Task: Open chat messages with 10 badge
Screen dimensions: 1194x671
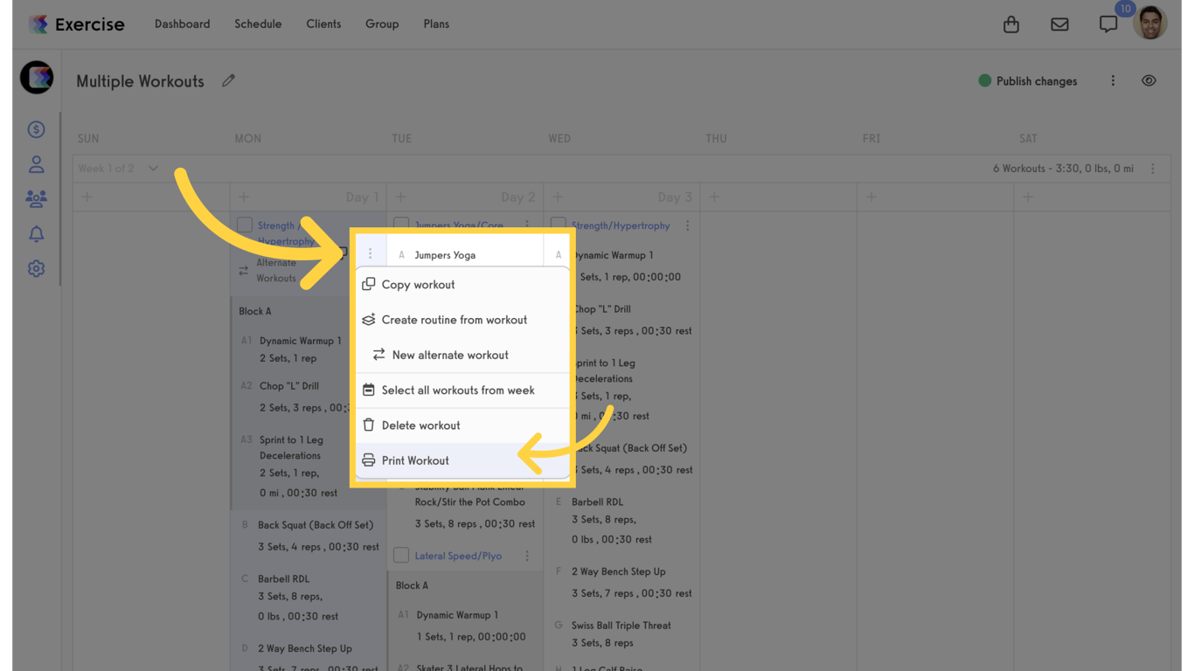Action: [1108, 24]
